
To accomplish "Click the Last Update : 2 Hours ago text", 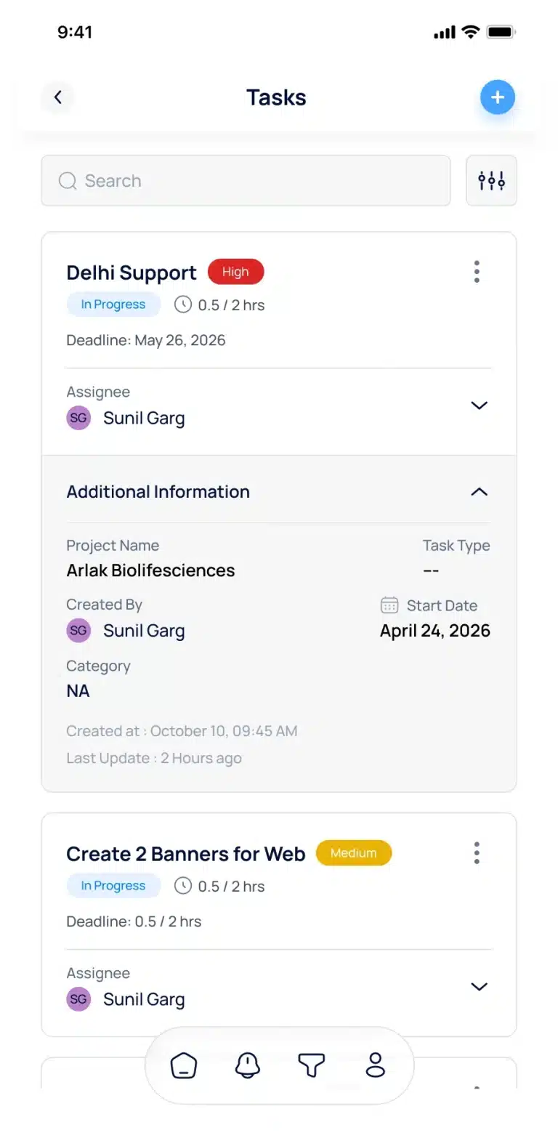I will [154, 758].
